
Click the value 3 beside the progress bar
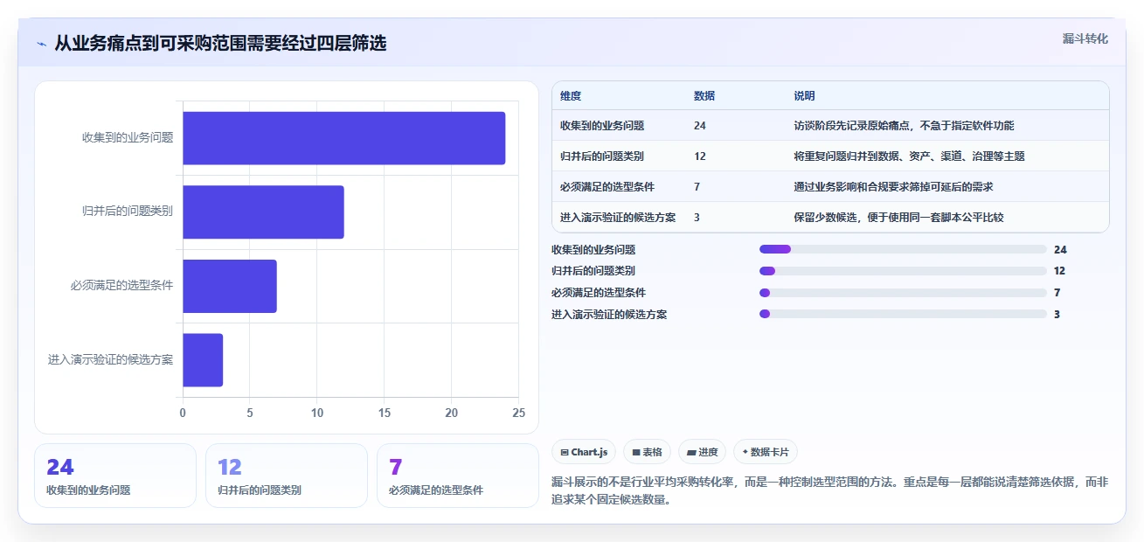[1057, 314]
